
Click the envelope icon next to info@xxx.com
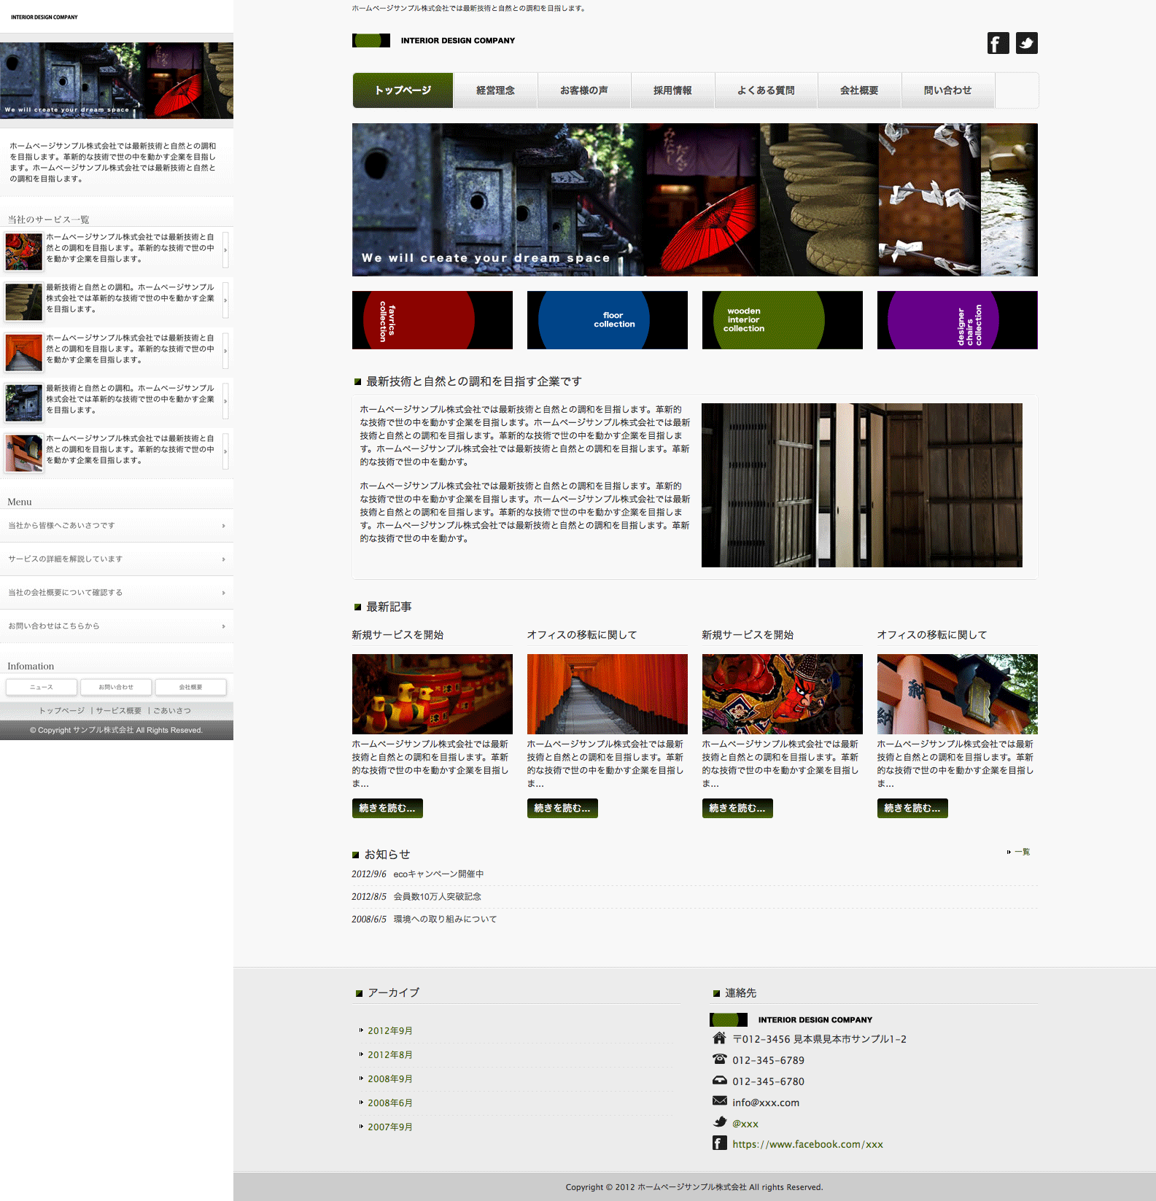pyautogui.click(x=720, y=1101)
